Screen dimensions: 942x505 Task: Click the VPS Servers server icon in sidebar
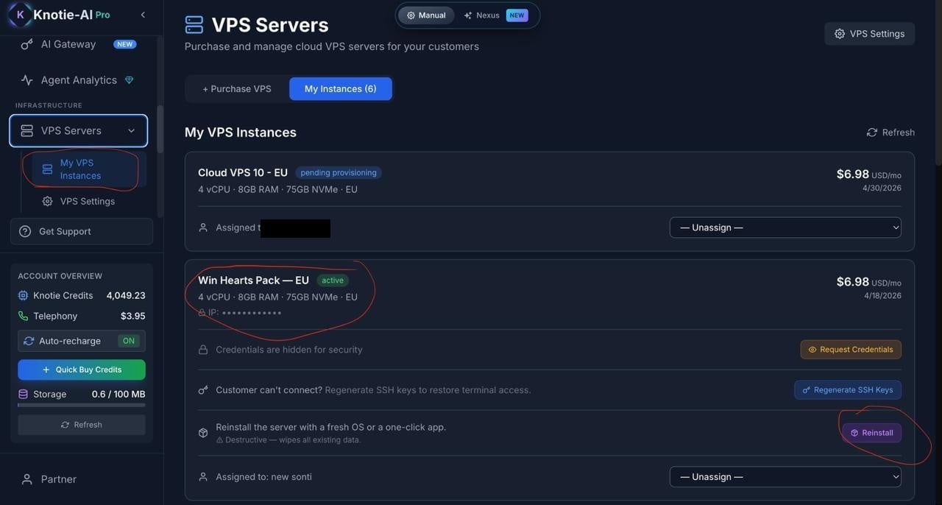coord(26,131)
